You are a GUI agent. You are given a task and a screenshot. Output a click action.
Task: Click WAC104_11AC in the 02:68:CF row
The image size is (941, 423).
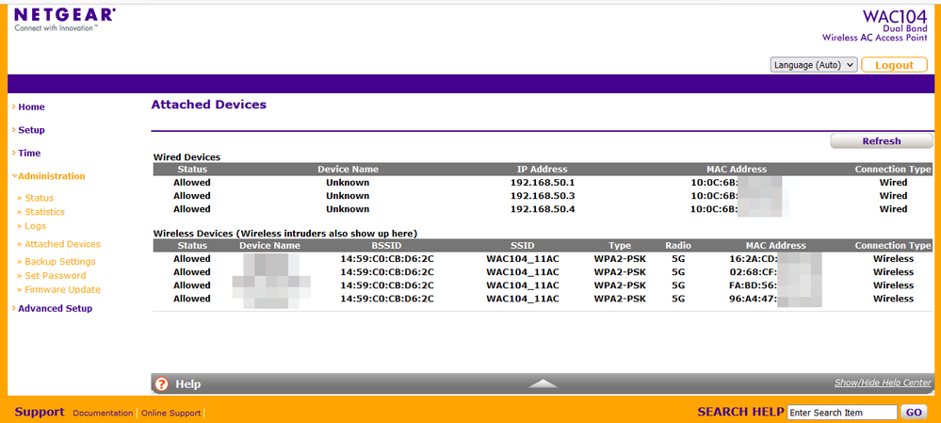pyautogui.click(x=522, y=272)
